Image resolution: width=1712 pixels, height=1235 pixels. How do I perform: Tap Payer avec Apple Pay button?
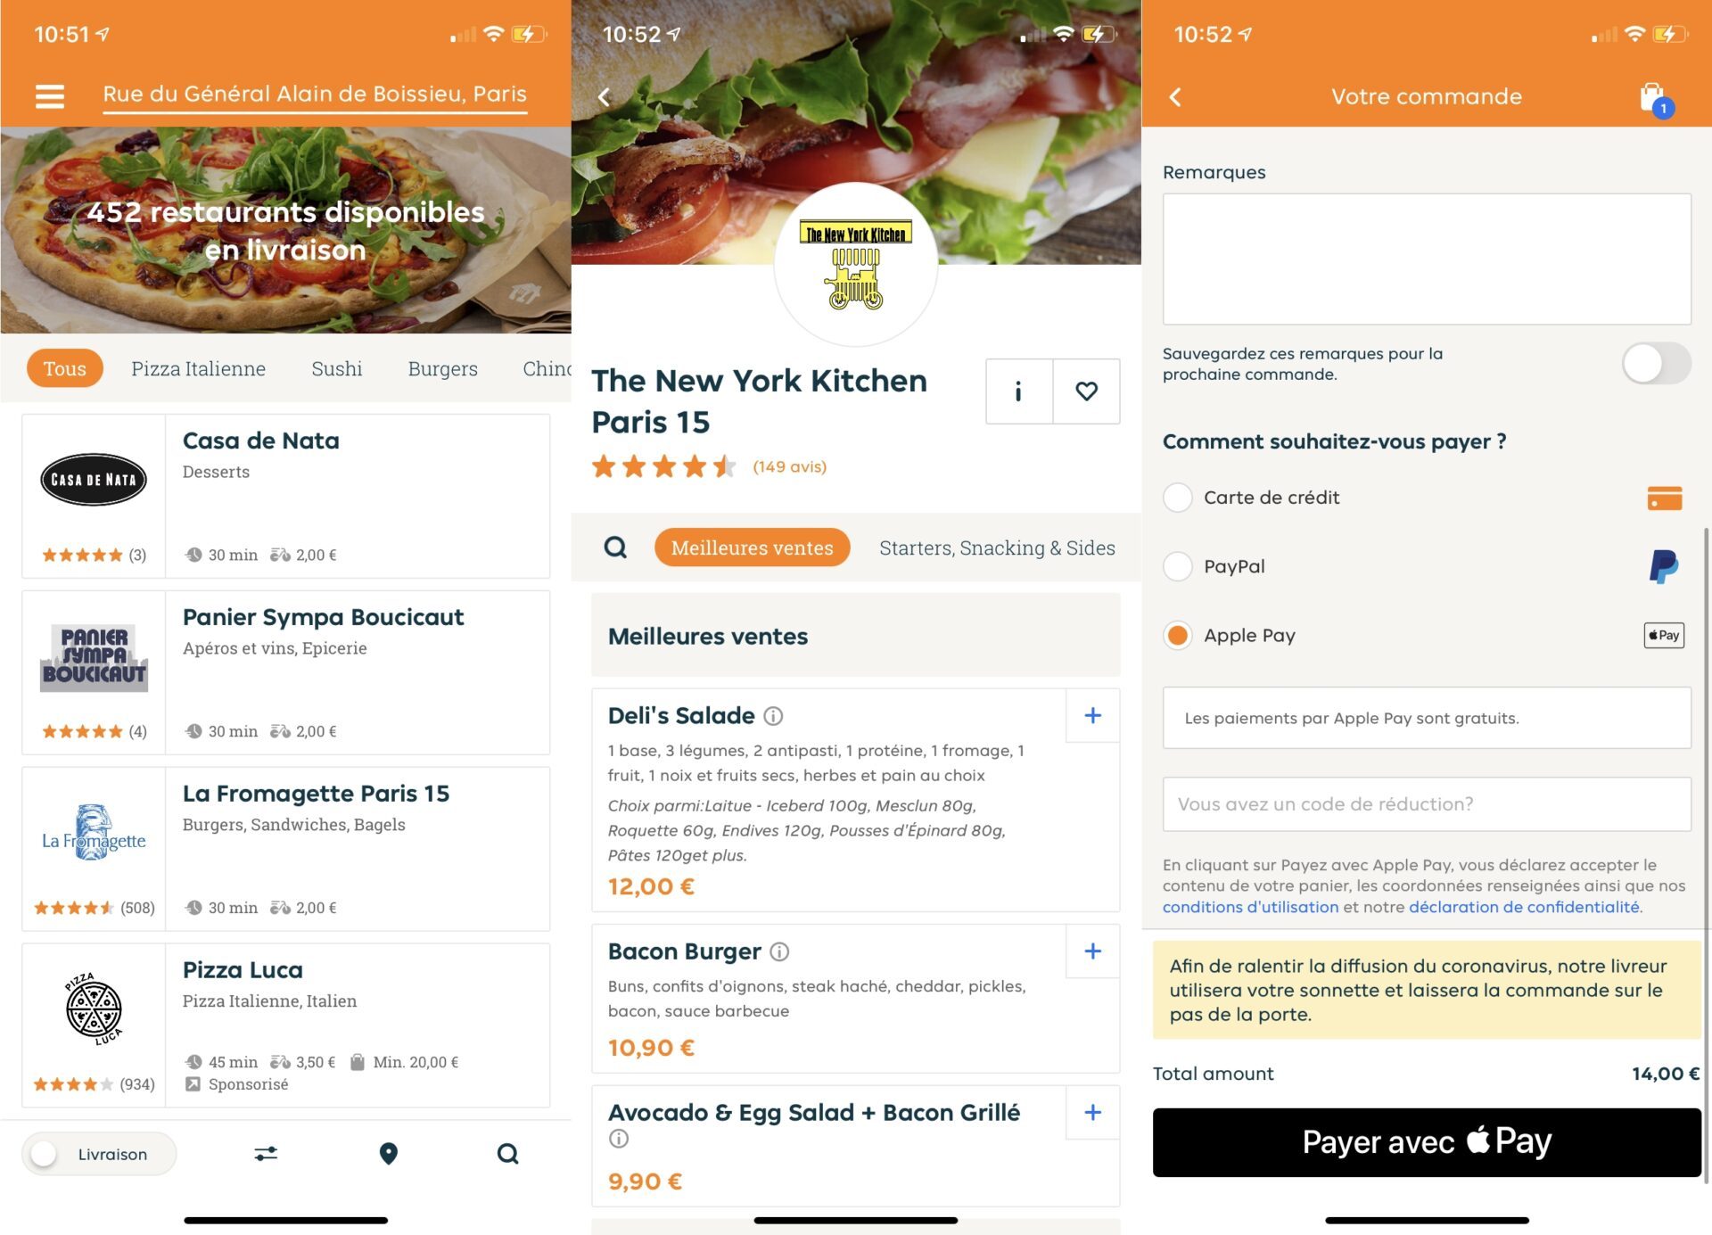tap(1426, 1142)
